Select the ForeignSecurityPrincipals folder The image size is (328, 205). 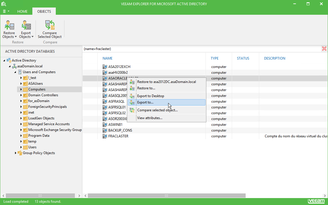tap(47, 107)
